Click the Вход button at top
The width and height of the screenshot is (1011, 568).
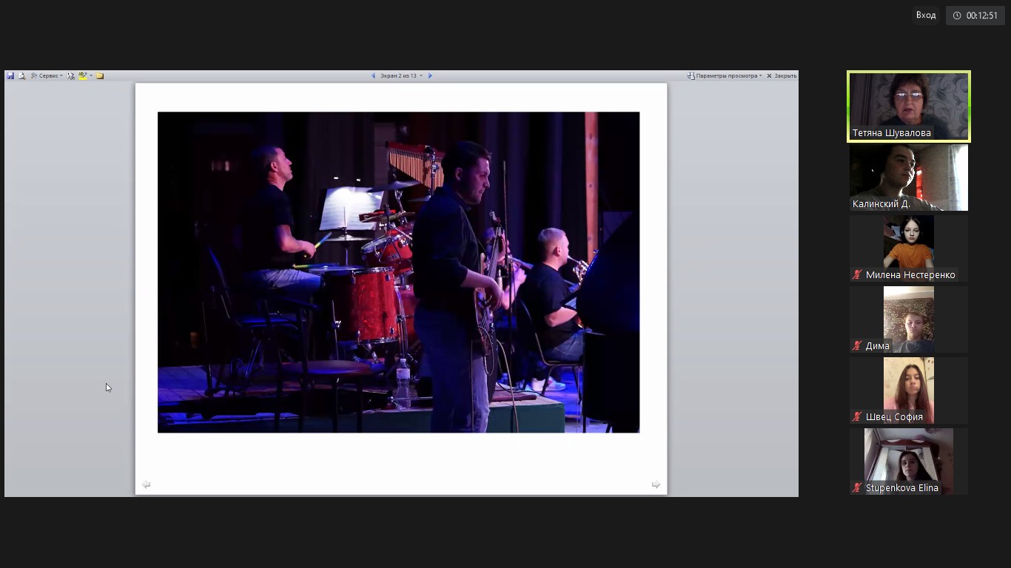(x=926, y=15)
